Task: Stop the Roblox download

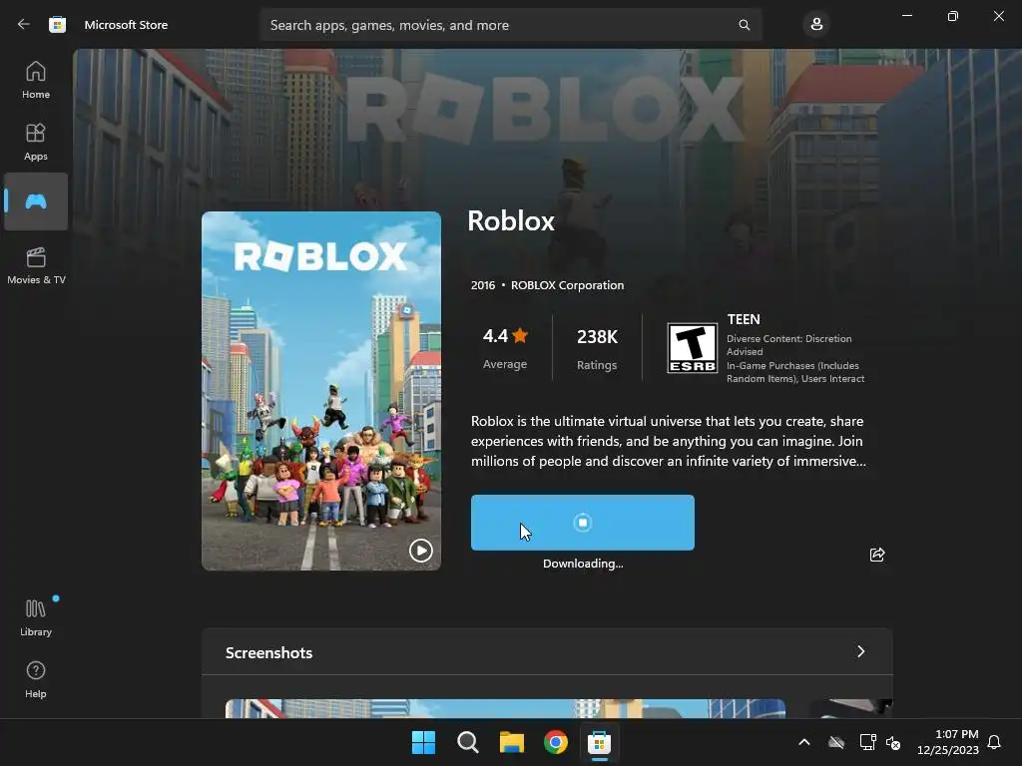Action: tap(583, 523)
